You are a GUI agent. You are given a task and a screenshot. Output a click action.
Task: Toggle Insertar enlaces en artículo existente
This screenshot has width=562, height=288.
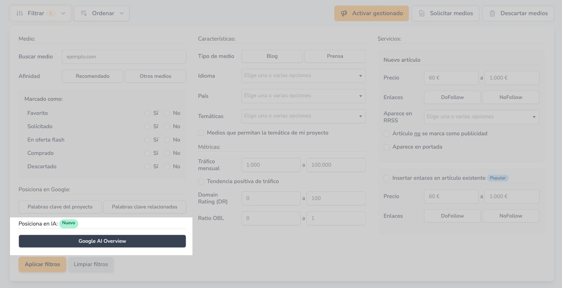tap(387, 178)
